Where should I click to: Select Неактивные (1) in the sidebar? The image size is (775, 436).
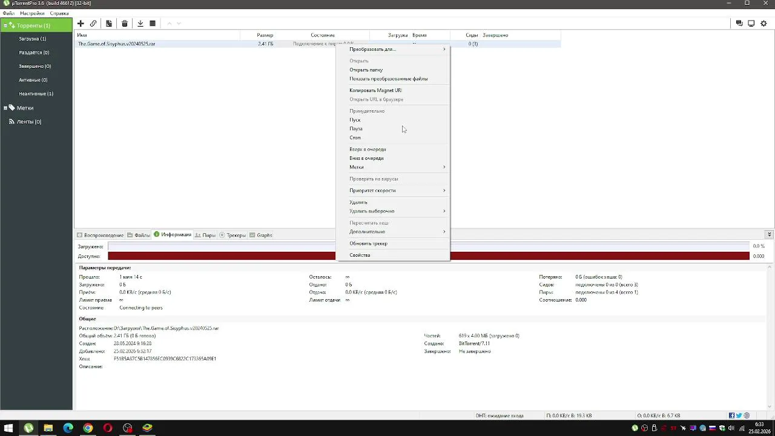pos(36,94)
